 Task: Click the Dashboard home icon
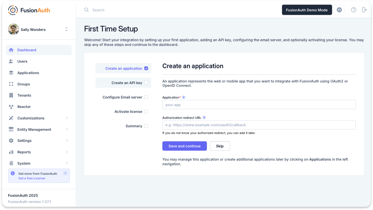11,50
